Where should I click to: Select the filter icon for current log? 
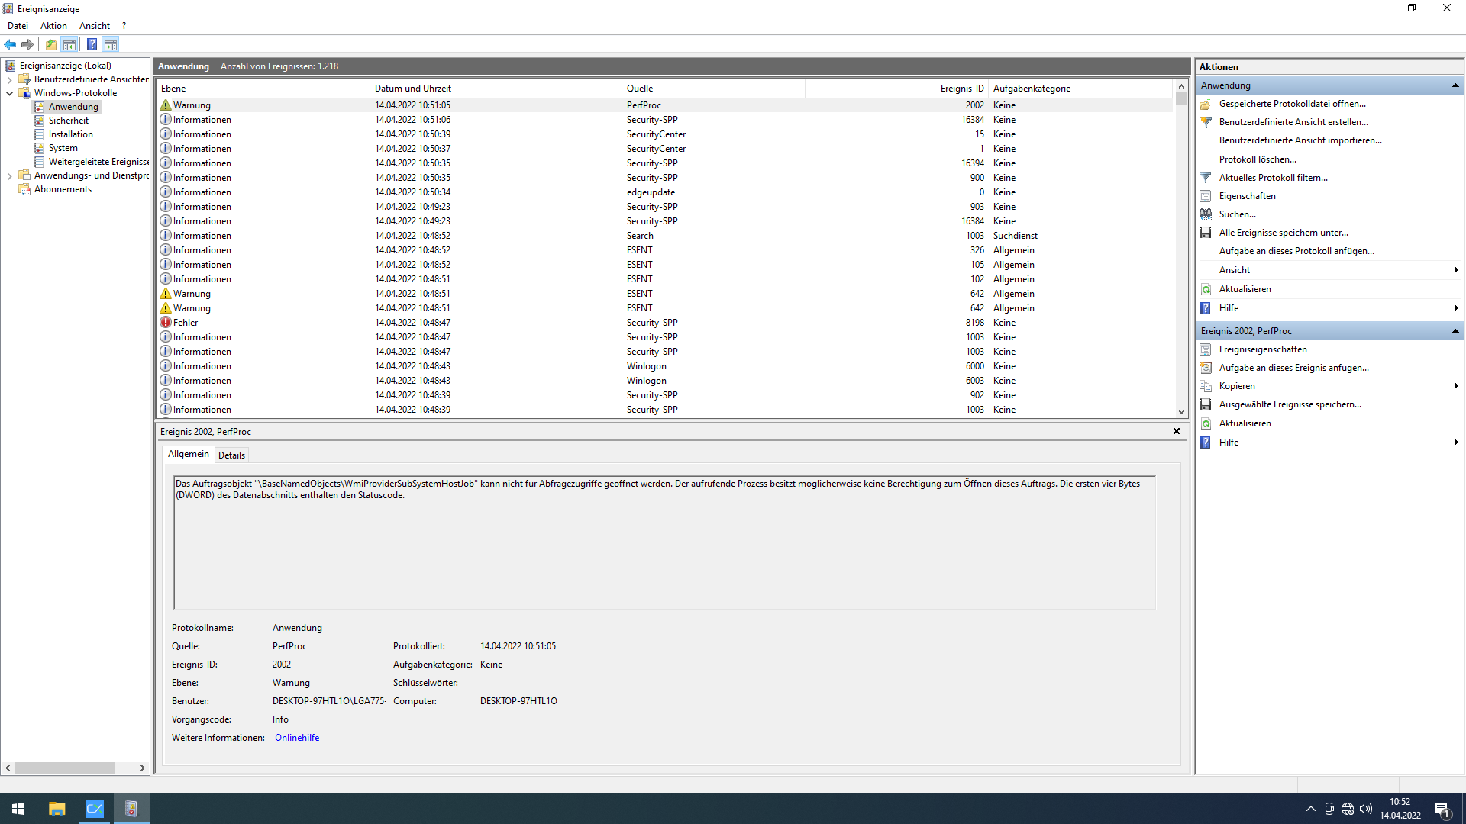point(1206,177)
